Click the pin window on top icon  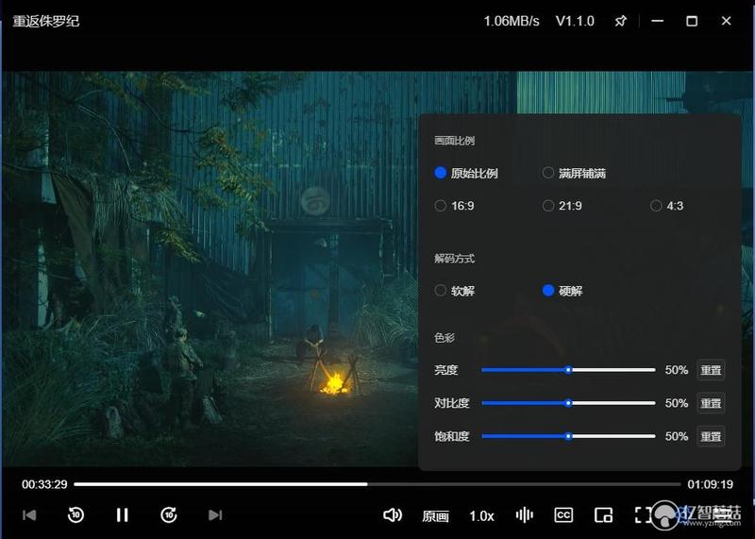click(x=621, y=21)
